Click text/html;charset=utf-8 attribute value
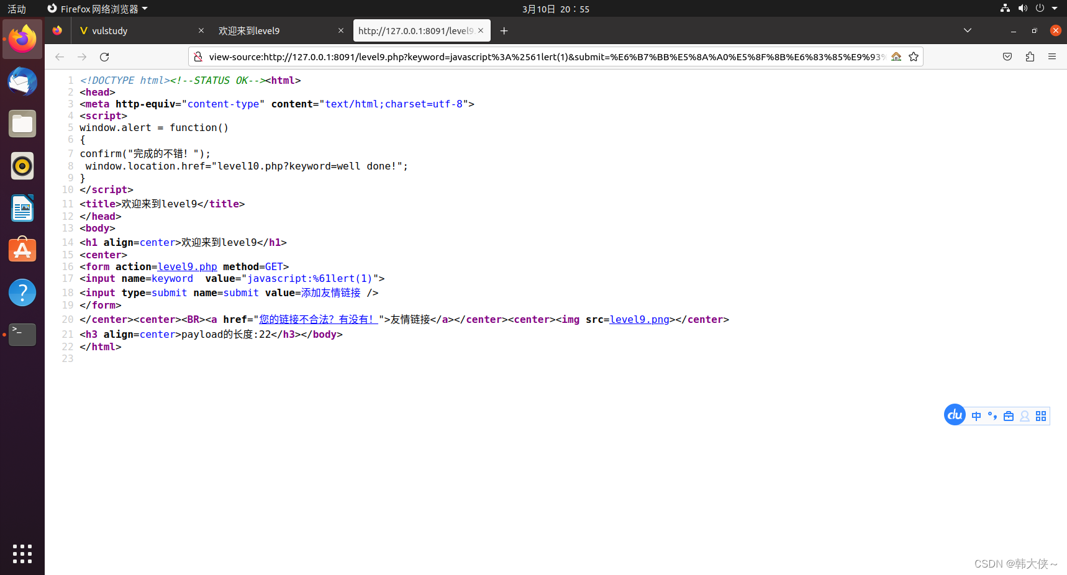The width and height of the screenshot is (1067, 575). click(394, 104)
